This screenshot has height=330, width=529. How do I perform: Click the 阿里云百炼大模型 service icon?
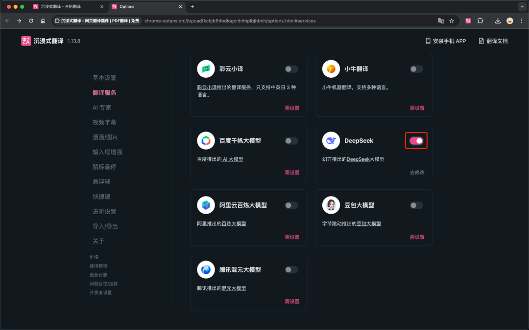click(x=206, y=205)
